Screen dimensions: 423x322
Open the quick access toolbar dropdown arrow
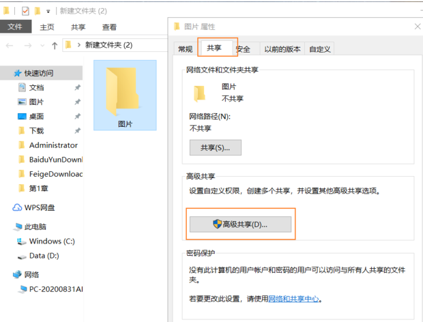[48, 12]
